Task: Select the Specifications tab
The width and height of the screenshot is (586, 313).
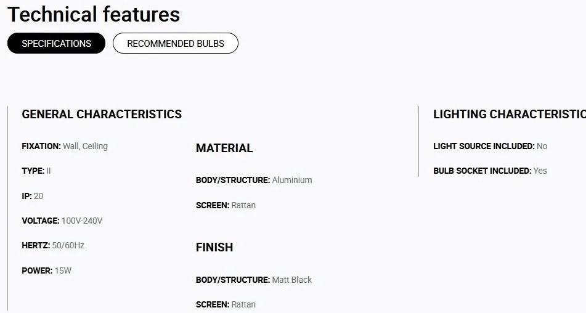Action: [56, 43]
